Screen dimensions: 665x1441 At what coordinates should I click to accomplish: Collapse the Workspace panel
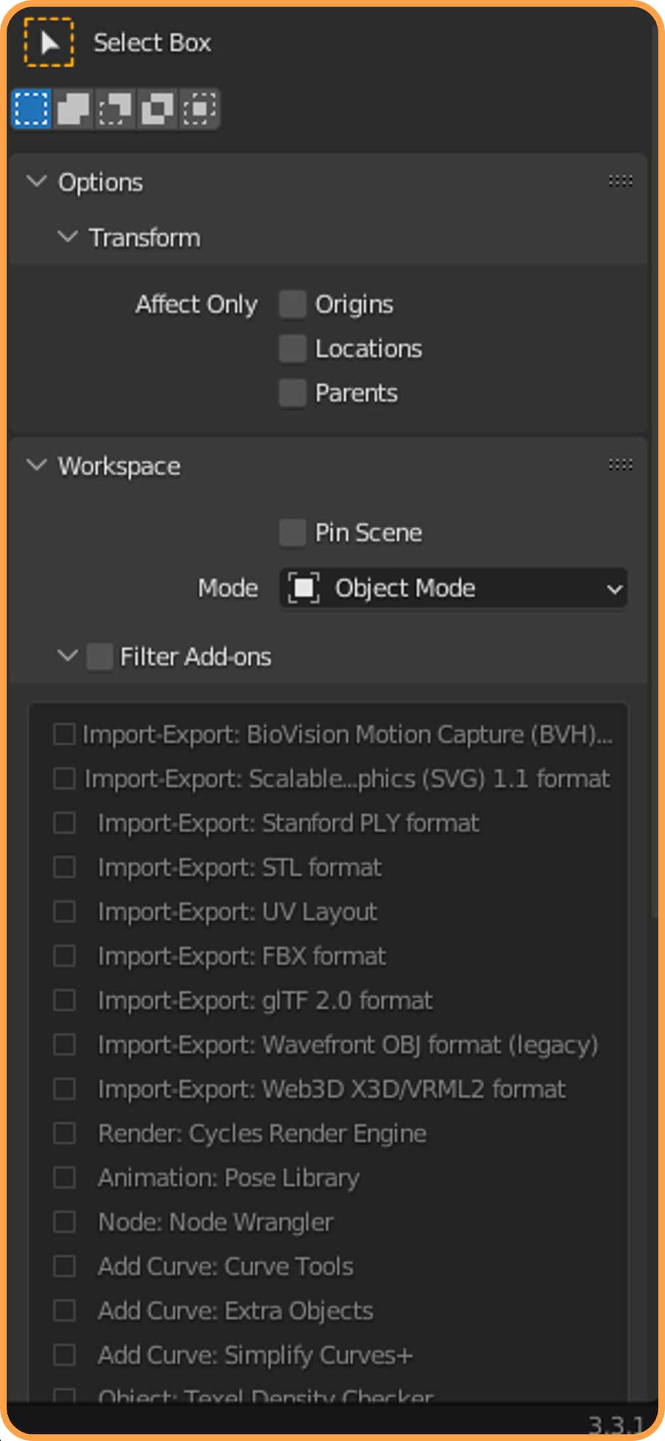37,465
